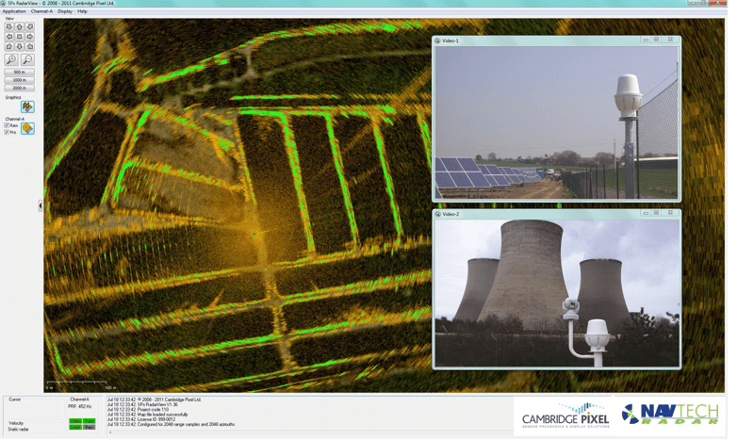Re-center view with the middle pan button
The width and height of the screenshot is (754, 440).
[x=20, y=37]
